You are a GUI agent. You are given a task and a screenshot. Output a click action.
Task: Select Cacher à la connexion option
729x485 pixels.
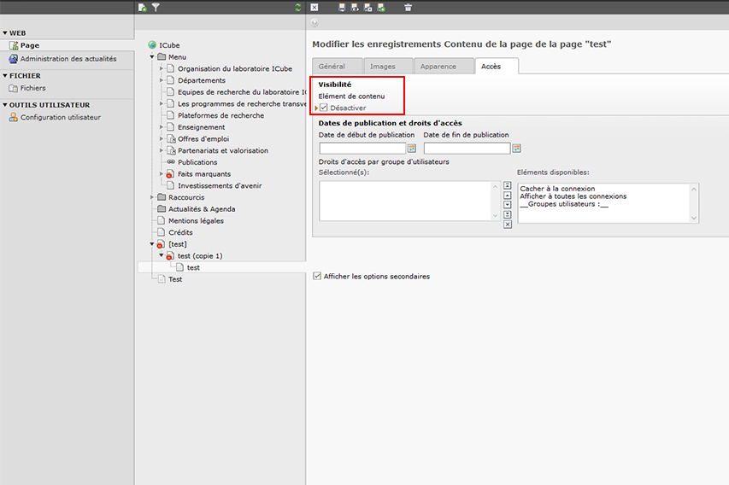point(557,189)
